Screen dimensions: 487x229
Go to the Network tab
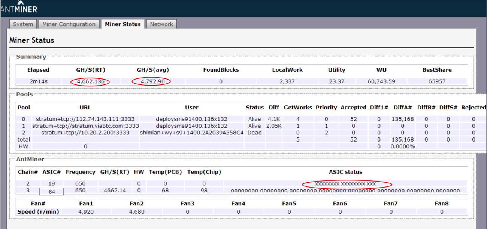[161, 24]
